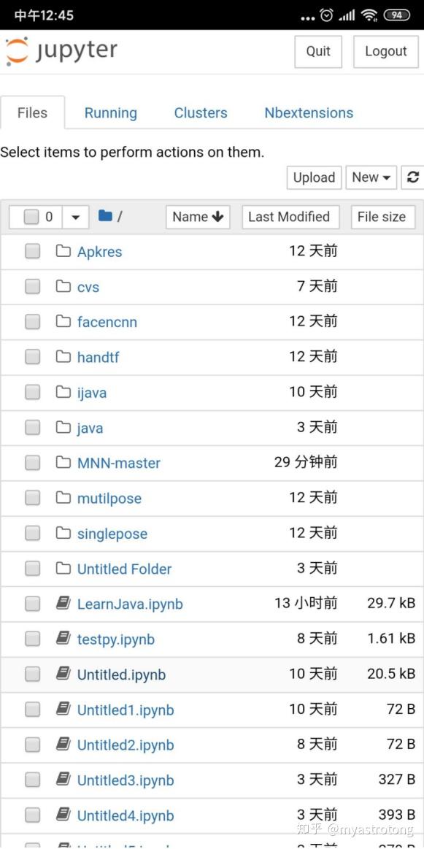
Task: Click the Quit button
Action: tap(317, 51)
